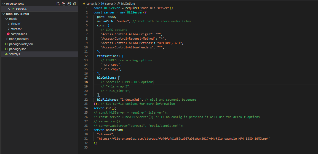Click the stream2 folder name
Viewport: 318px width, 154px height.
16,29
